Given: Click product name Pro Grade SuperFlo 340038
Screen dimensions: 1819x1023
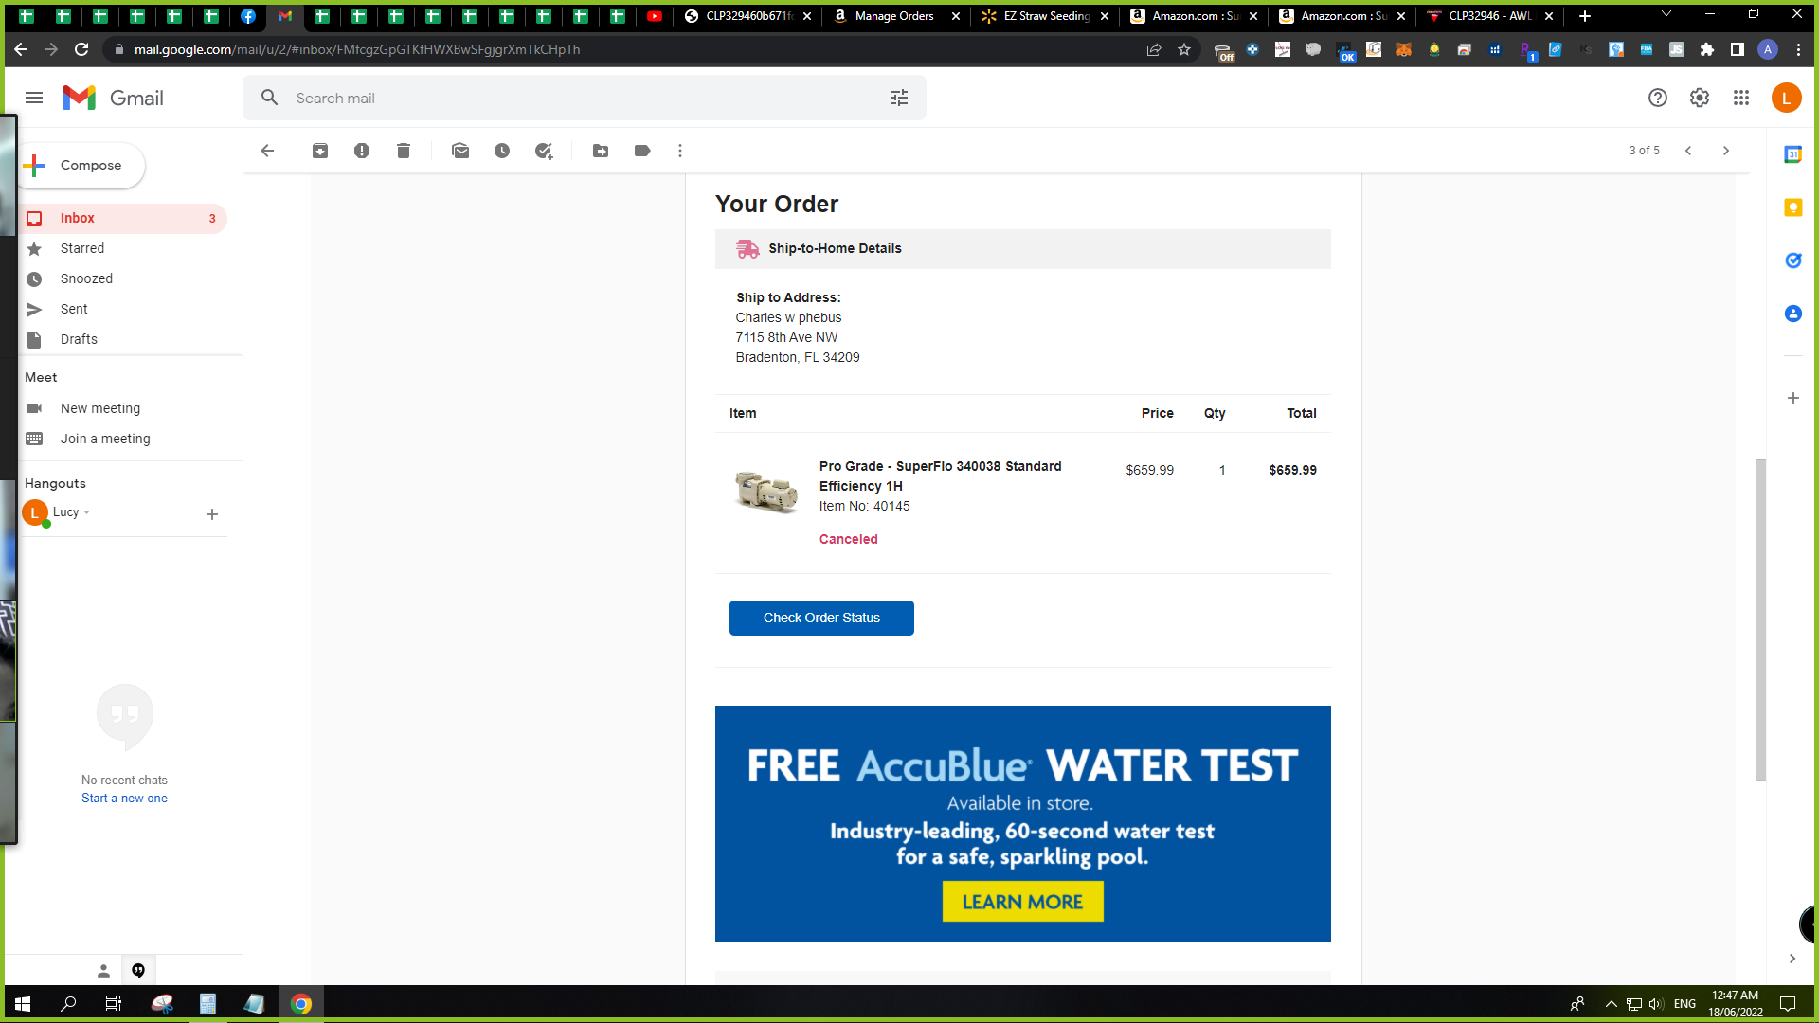Looking at the screenshot, I should click(x=940, y=476).
